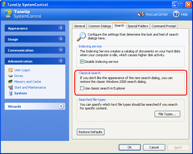Image resolution: width=193 pixels, height=154 pixels.
Task: Expand the Usage section
Action: (61, 39)
